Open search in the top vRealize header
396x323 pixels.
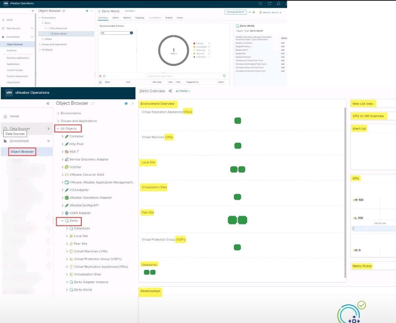click(260, 4)
